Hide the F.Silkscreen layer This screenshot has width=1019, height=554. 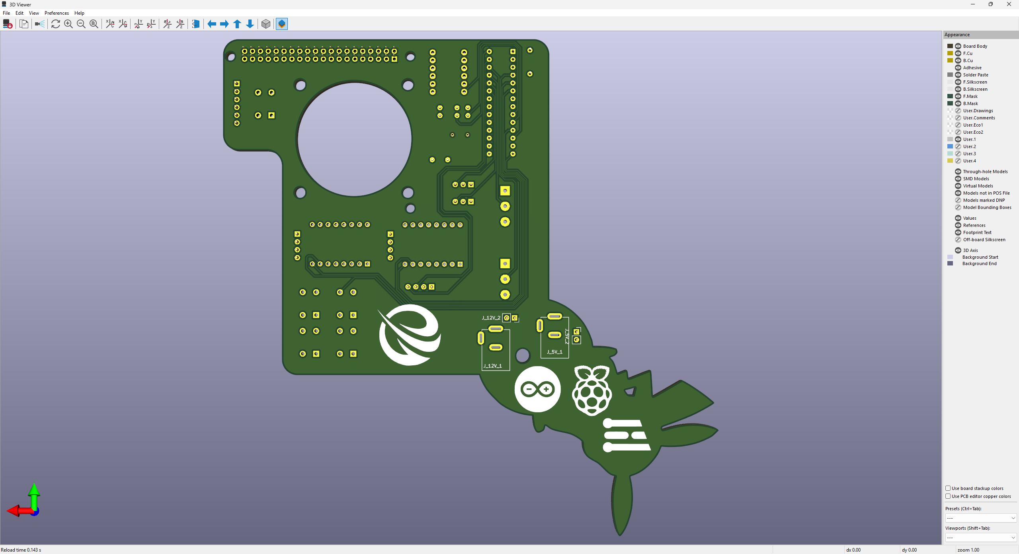(x=958, y=82)
